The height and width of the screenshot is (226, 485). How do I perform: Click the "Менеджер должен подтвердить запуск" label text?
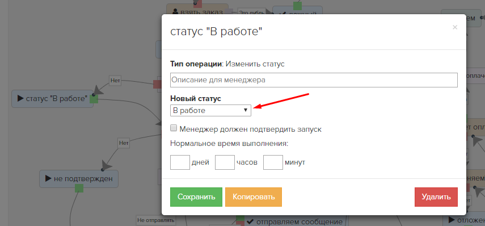coord(251,129)
